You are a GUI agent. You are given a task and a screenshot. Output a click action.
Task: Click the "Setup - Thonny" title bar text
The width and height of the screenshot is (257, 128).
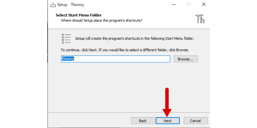[x=71, y=5]
